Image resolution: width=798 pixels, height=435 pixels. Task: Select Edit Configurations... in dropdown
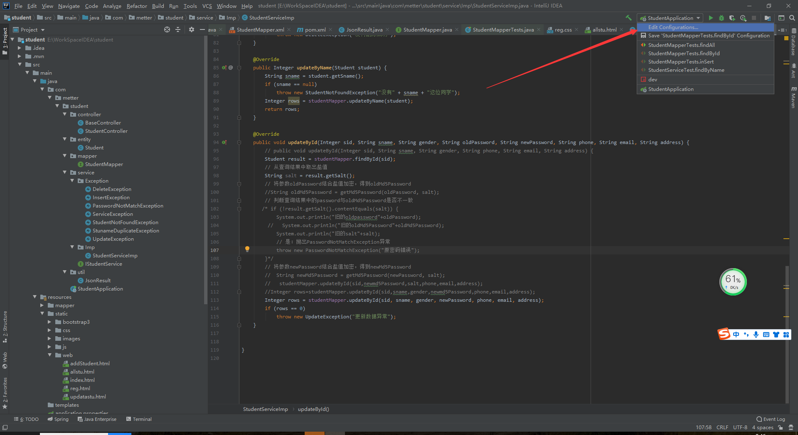705,27
